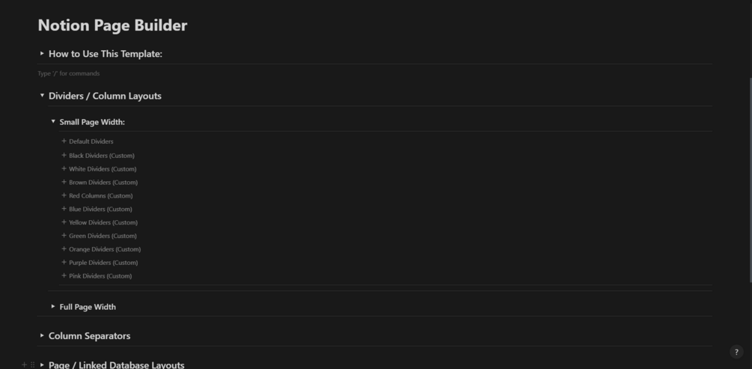Expand the Full Page Width toggle

pyautogui.click(x=53, y=306)
